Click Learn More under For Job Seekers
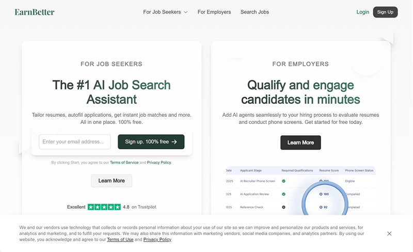The width and height of the screenshot is (413, 252). 112,181
